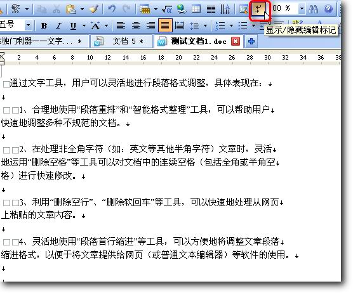Add a new document tab with plus button
The height and width of the screenshot is (293, 353).
click(251, 41)
